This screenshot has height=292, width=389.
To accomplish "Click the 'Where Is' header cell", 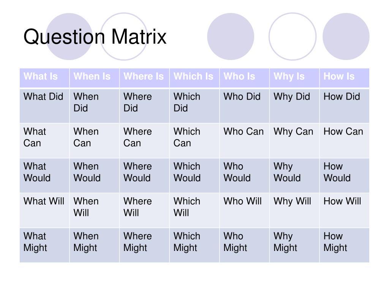I will pos(144,78).
